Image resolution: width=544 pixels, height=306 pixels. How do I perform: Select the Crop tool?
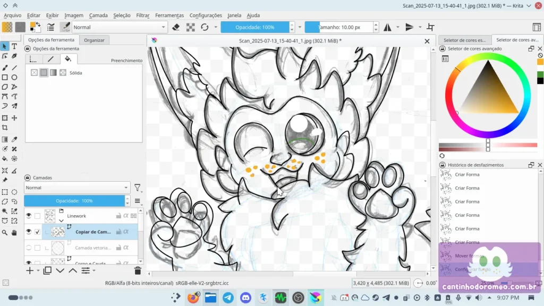(x=5, y=127)
